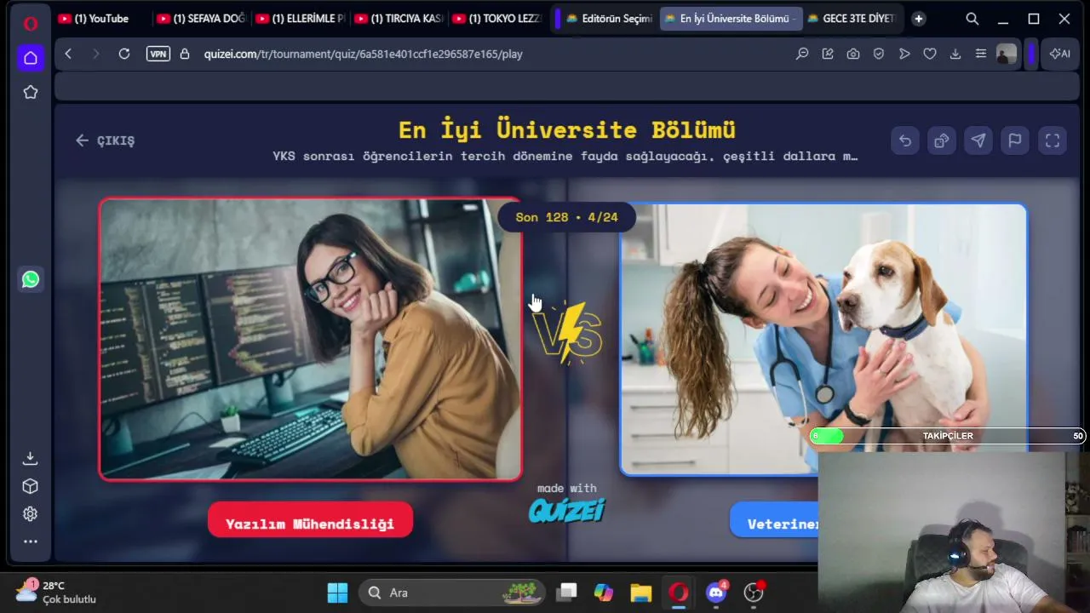This screenshot has height=613, width=1090.
Task: Open the Opera main menu logo
Action: [31, 23]
